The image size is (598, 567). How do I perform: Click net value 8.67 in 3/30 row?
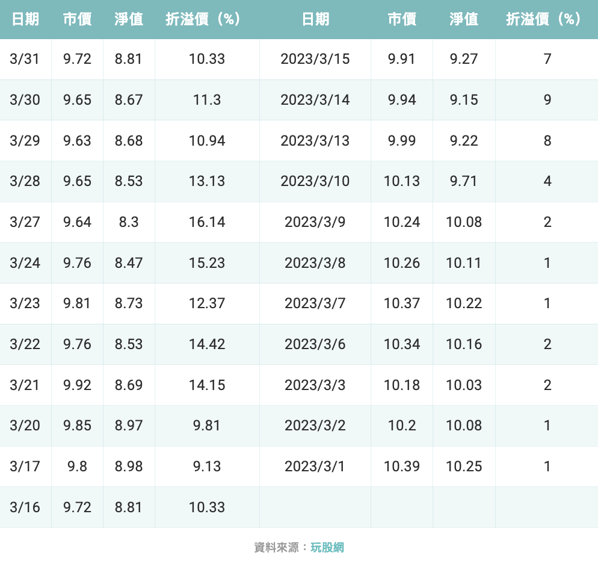coord(129,100)
